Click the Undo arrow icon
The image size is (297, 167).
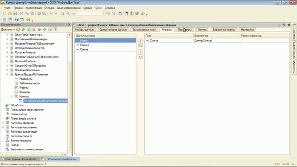(51, 13)
